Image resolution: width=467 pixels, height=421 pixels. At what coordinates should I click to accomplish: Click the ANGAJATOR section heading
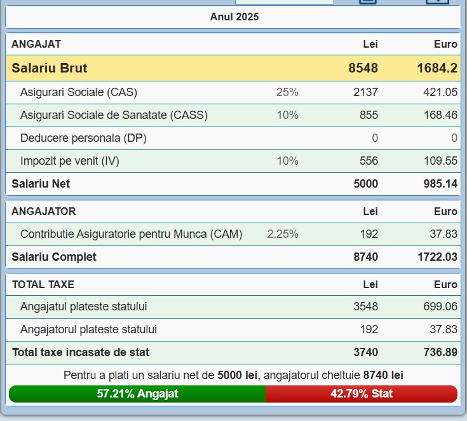coord(44,211)
